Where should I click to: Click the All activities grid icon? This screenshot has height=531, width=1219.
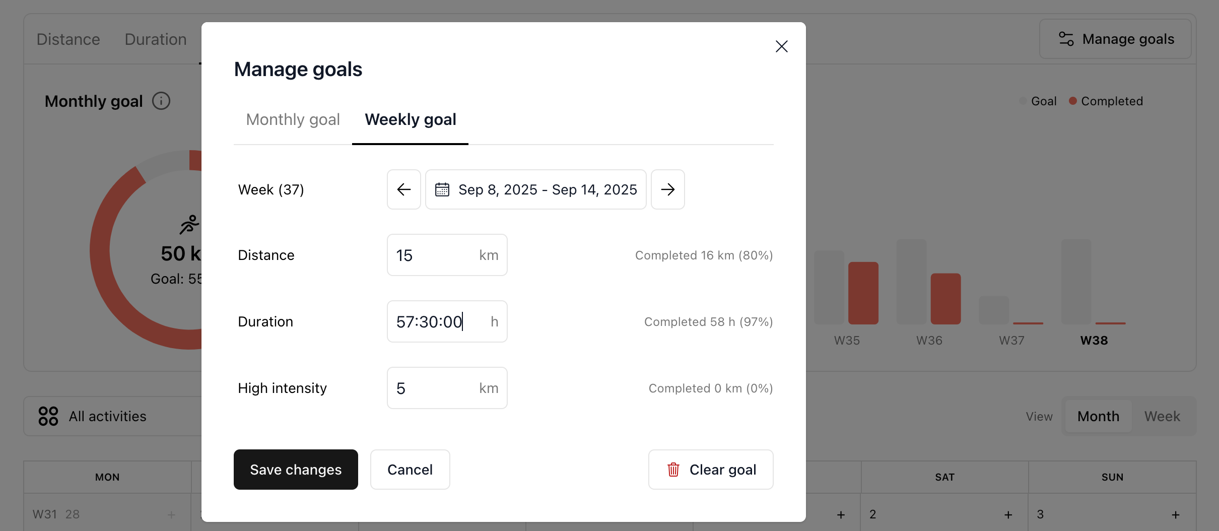pyautogui.click(x=48, y=416)
